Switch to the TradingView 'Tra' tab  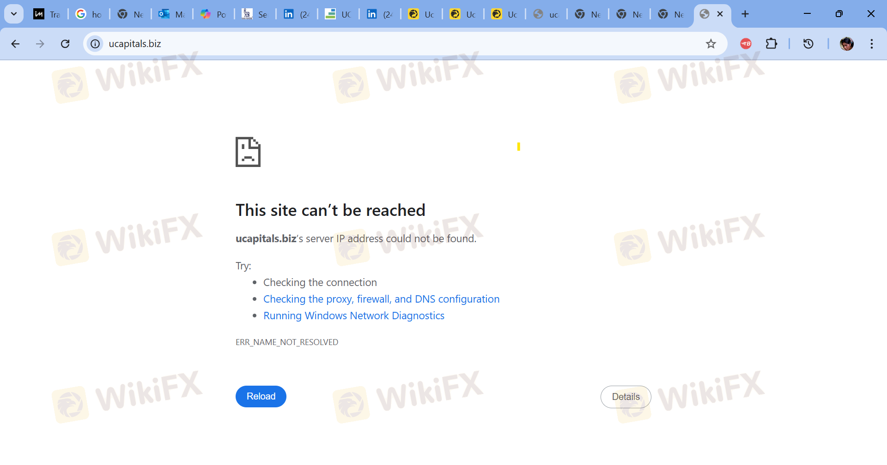pos(47,14)
